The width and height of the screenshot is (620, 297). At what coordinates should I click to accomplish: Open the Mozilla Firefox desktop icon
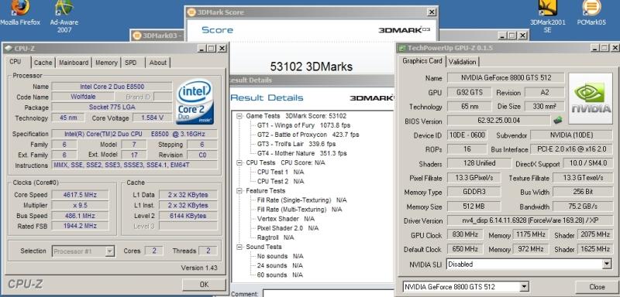[x=20, y=12]
